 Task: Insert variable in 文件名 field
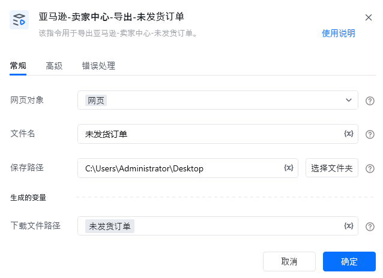coord(349,134)
